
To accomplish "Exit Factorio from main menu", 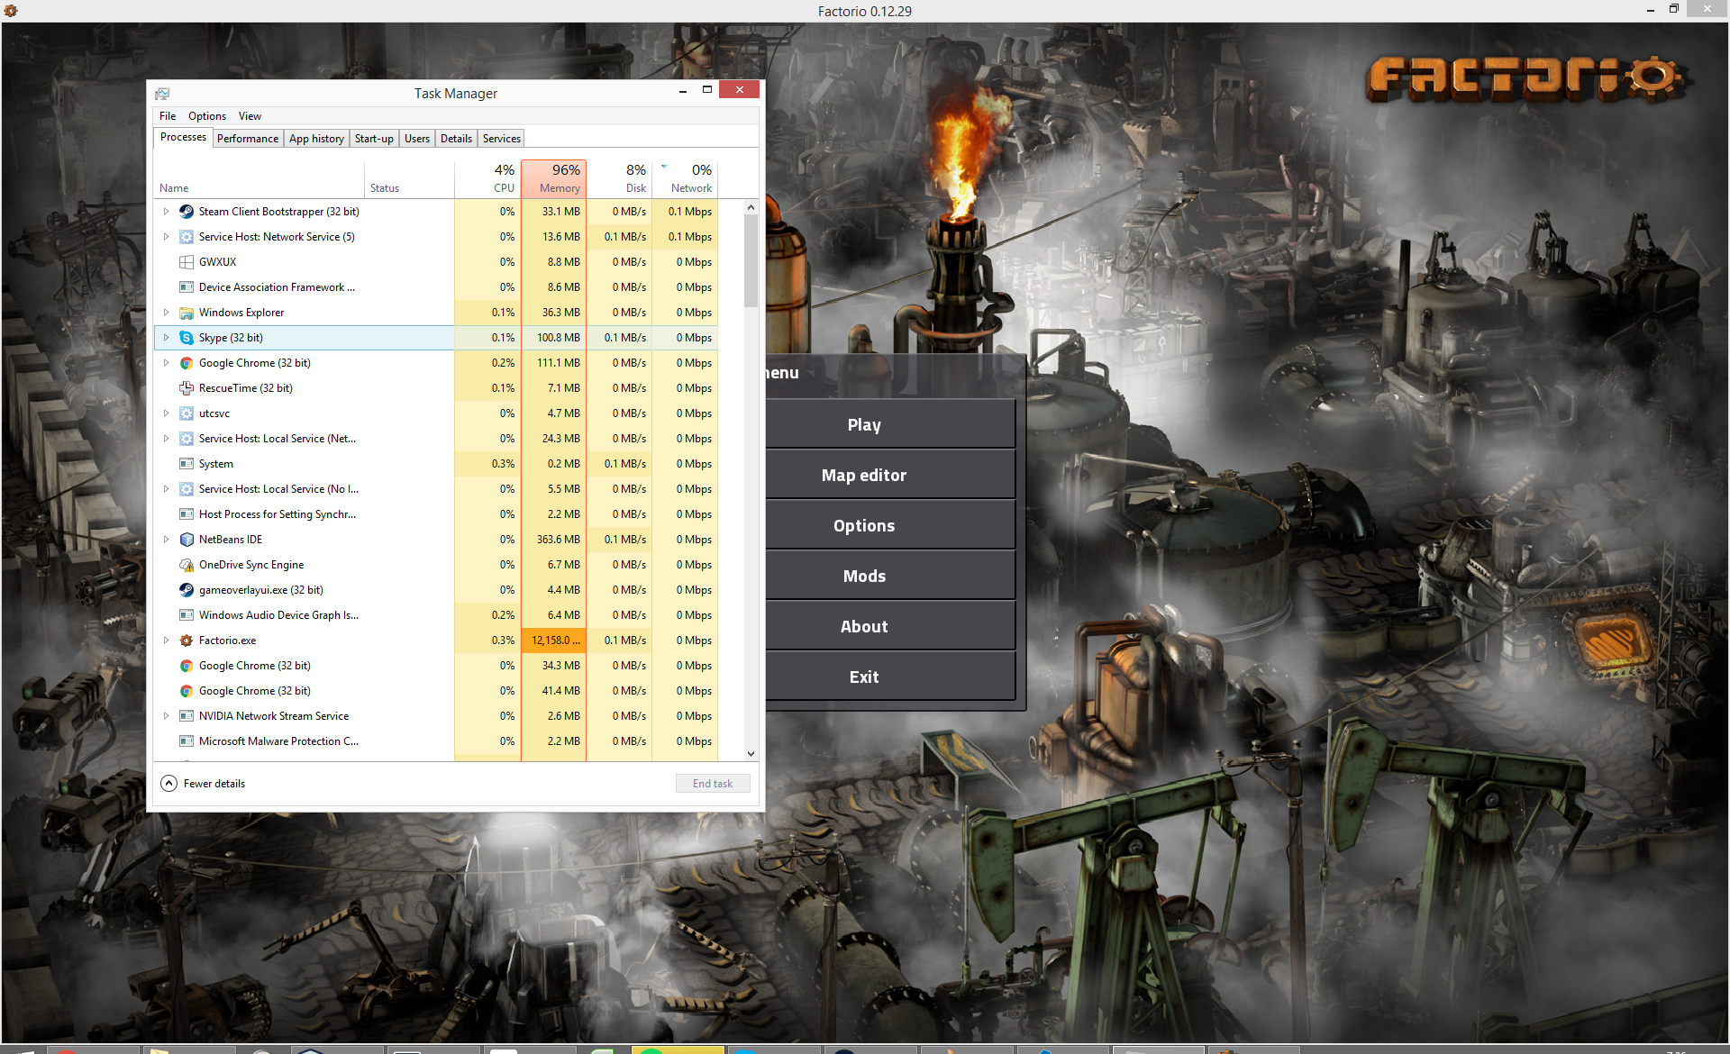I will click(x=890, y=677).
